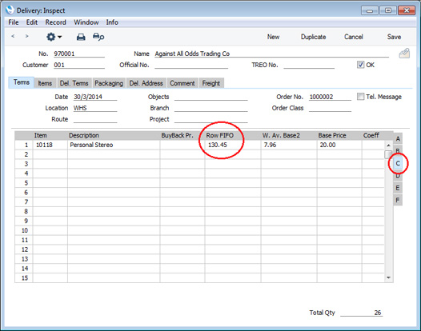Go to the next record arrow
This screenshot has height=331, width=421.
coord(26,36)
